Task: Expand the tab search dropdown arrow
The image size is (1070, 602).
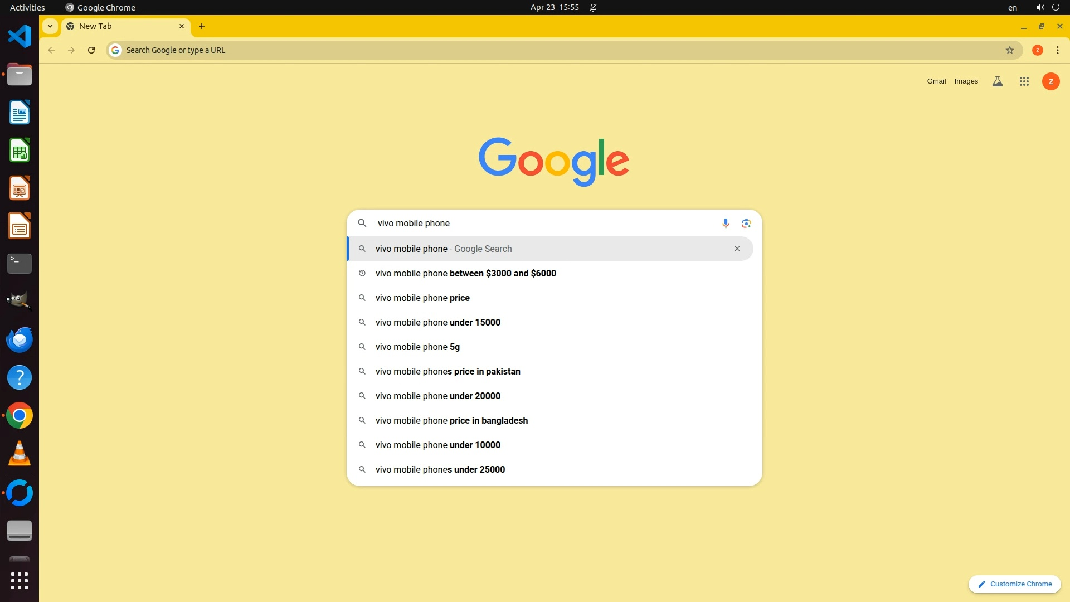Action: click(50, 26)
